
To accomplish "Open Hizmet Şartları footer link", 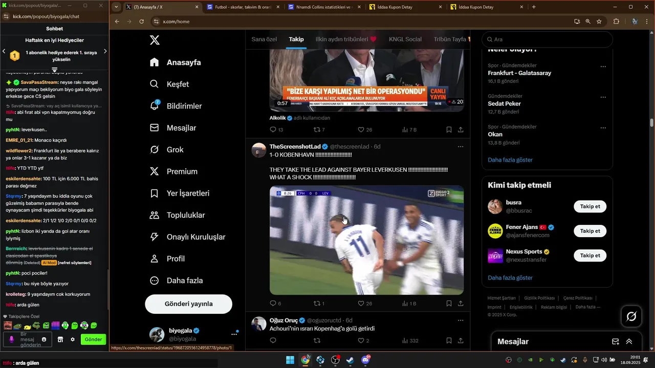I will (501, 298).
